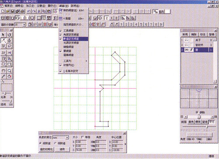
Task: Select the cylinder shape tool
Action: pos(10,64)
